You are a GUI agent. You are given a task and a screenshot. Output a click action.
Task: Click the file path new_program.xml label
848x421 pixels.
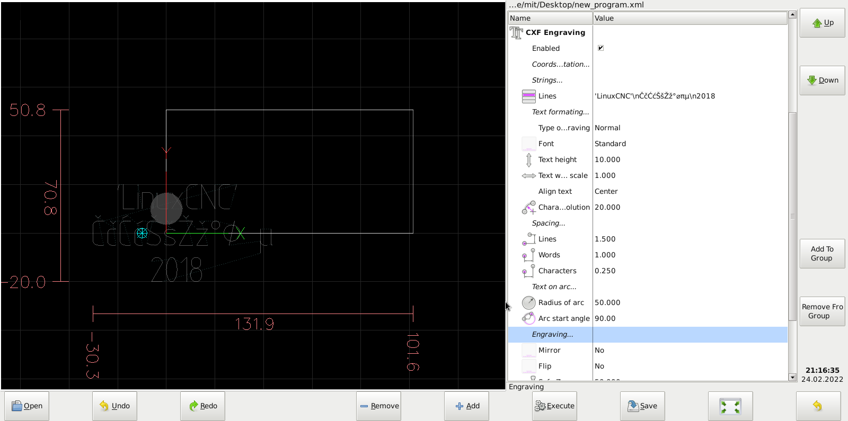tap(577, 5)
